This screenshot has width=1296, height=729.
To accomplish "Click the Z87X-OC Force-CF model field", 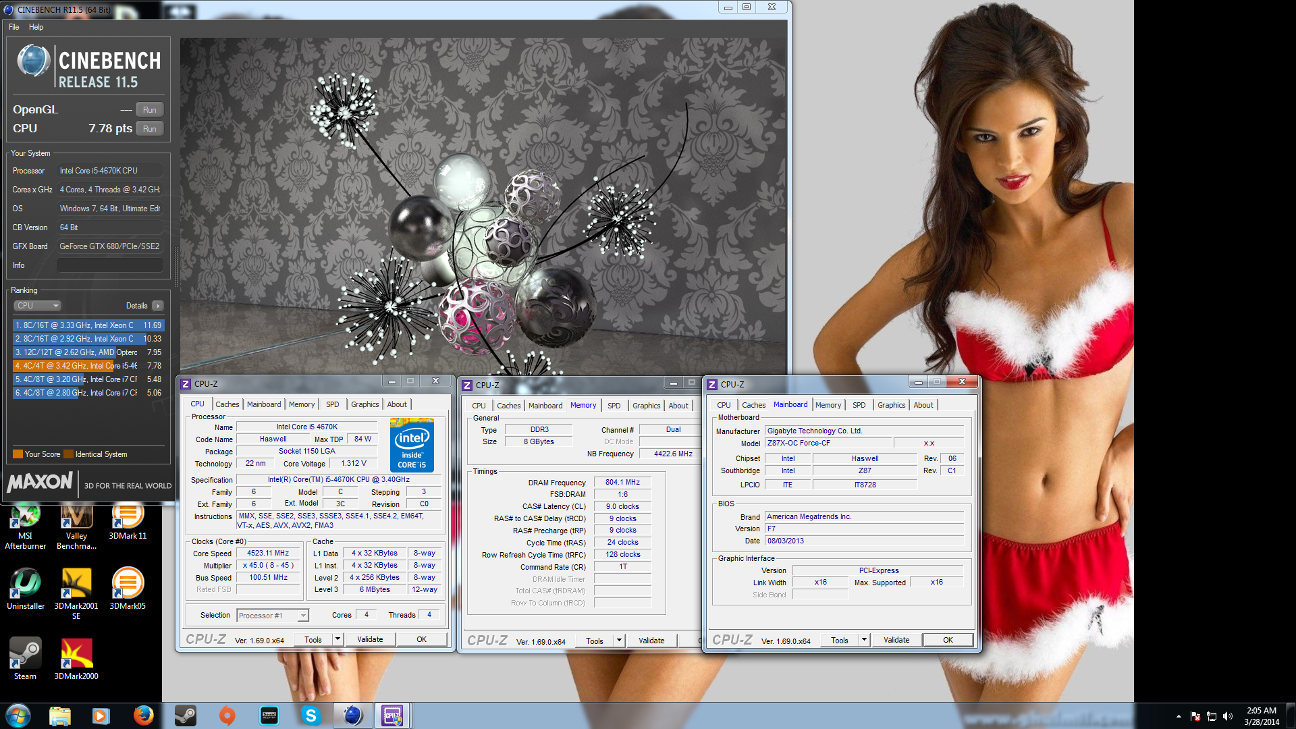I will [827, 443].
